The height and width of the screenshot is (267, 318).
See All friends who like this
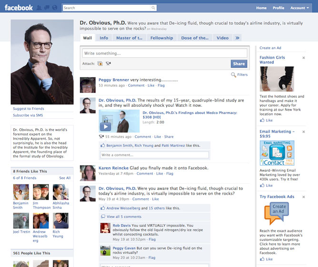(65, 178)
